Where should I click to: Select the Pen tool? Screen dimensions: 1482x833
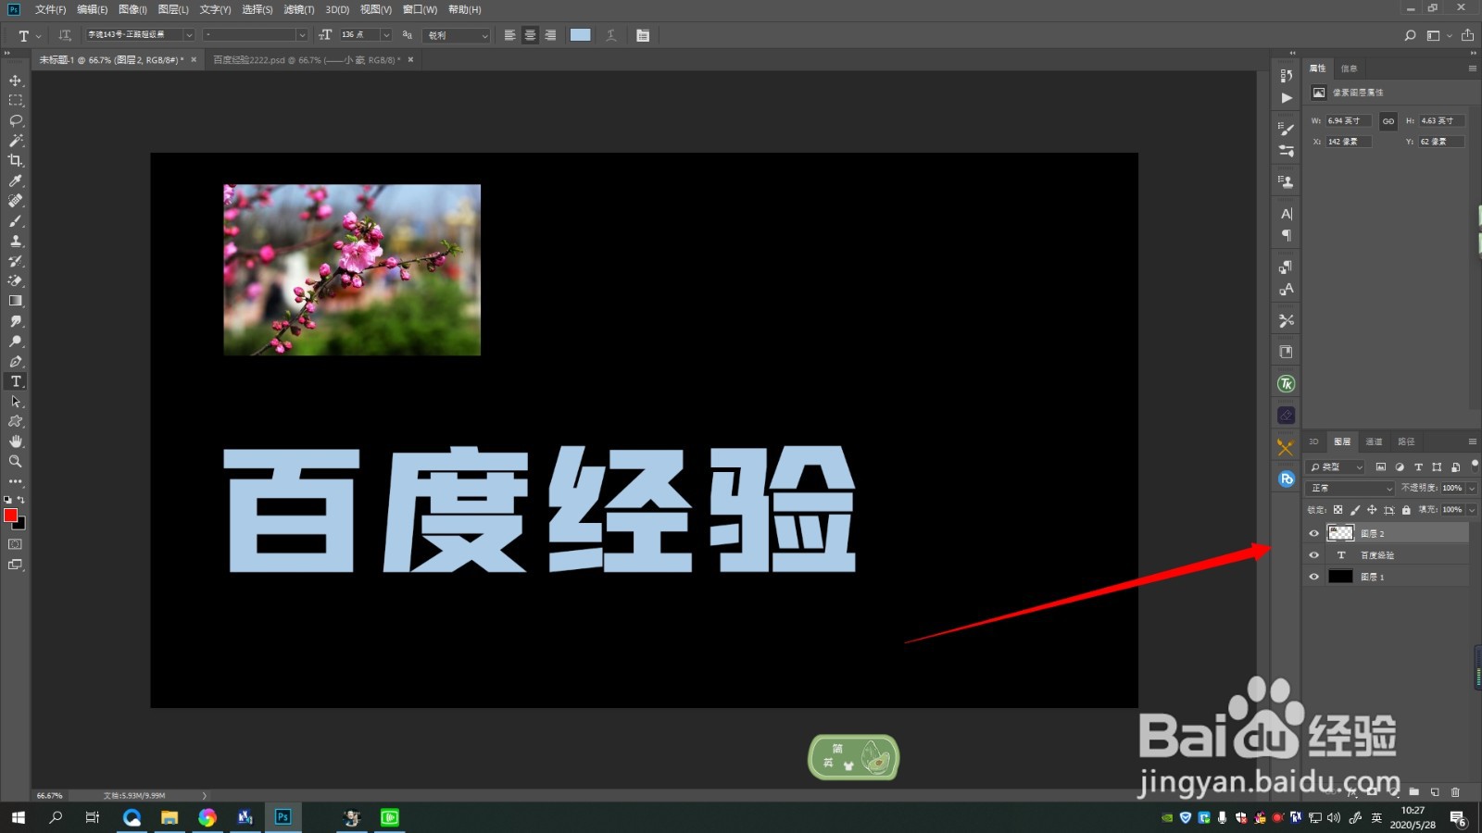coord(16,361)
